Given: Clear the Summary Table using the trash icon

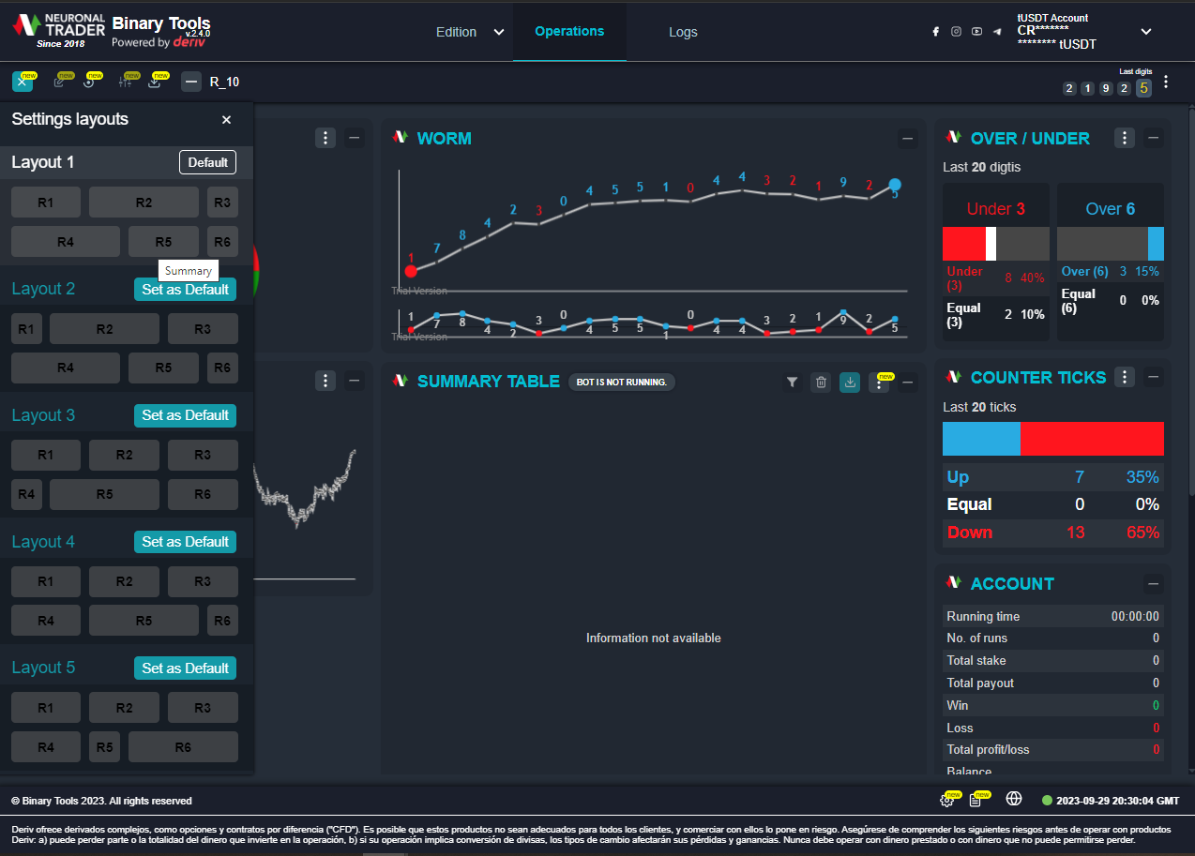Looking at the screenshot, I should pyautogui.click(x=821, y=383).
